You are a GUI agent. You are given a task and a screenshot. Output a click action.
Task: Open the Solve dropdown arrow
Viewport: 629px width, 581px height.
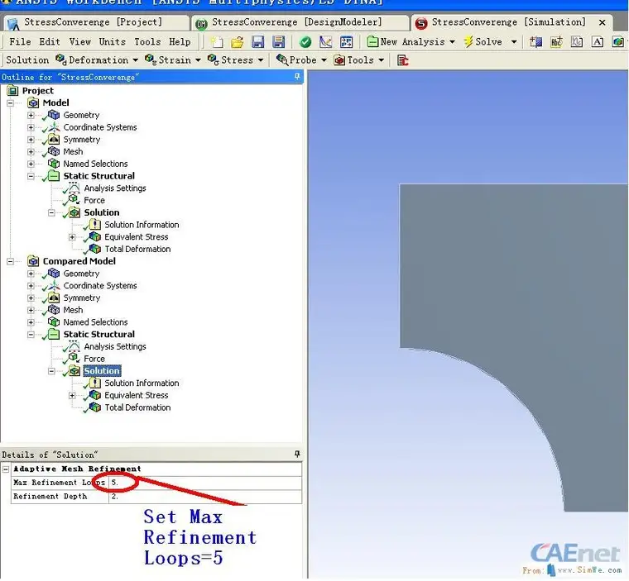tap(514, 41)
